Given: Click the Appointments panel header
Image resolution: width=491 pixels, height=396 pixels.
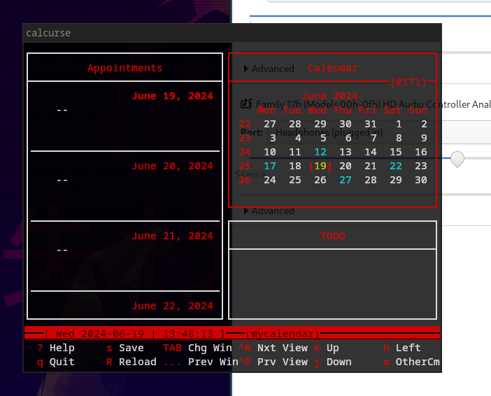Looking at the screenshot, I should pyautogui.click(x=124, y=68).
